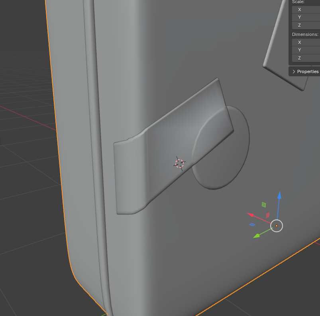
Task: Click the Dimensions Z value field
Action: coord(306,58)
